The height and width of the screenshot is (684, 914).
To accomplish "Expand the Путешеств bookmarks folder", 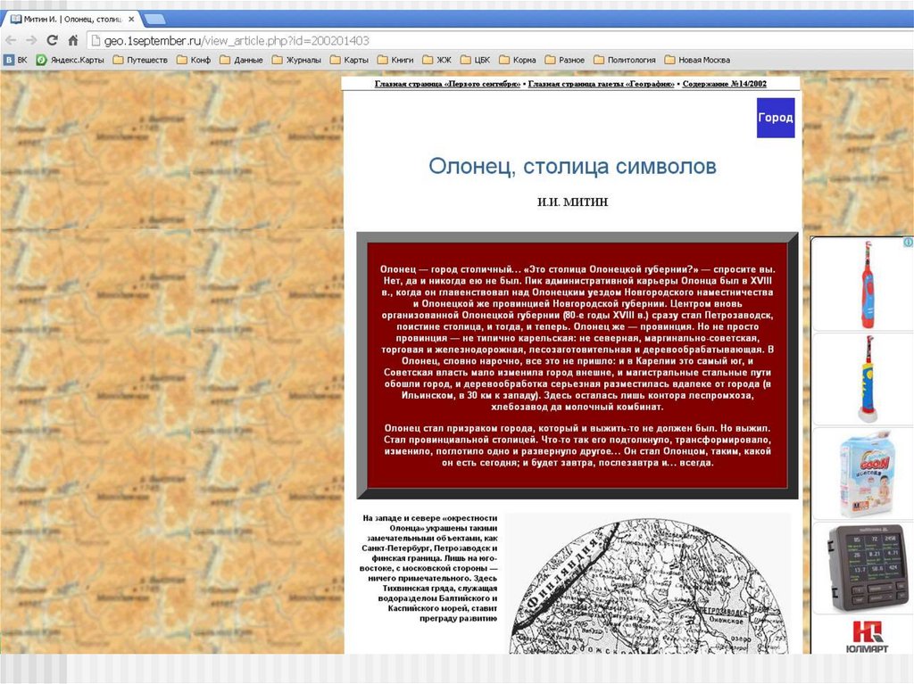I will [141, 60].
